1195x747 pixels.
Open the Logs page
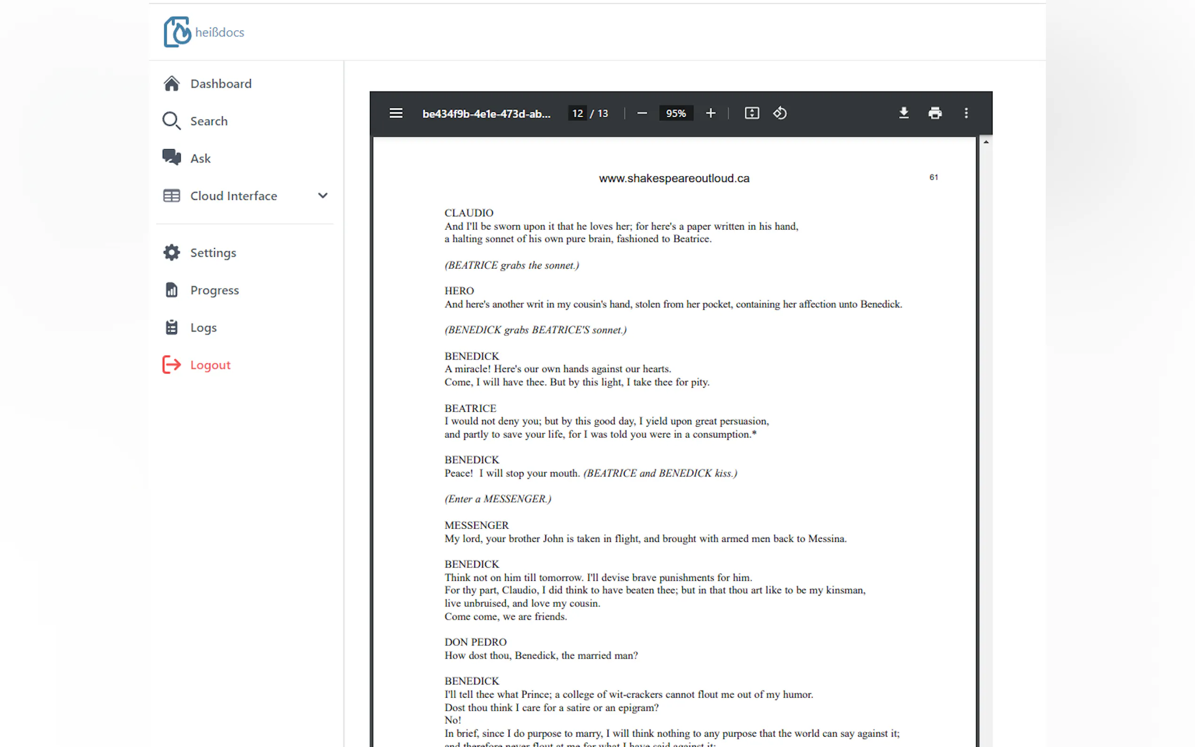point(203,327)
